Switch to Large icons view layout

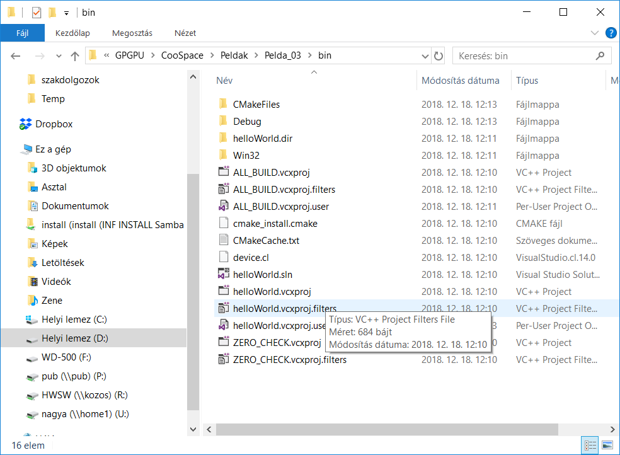click(607, 445)
